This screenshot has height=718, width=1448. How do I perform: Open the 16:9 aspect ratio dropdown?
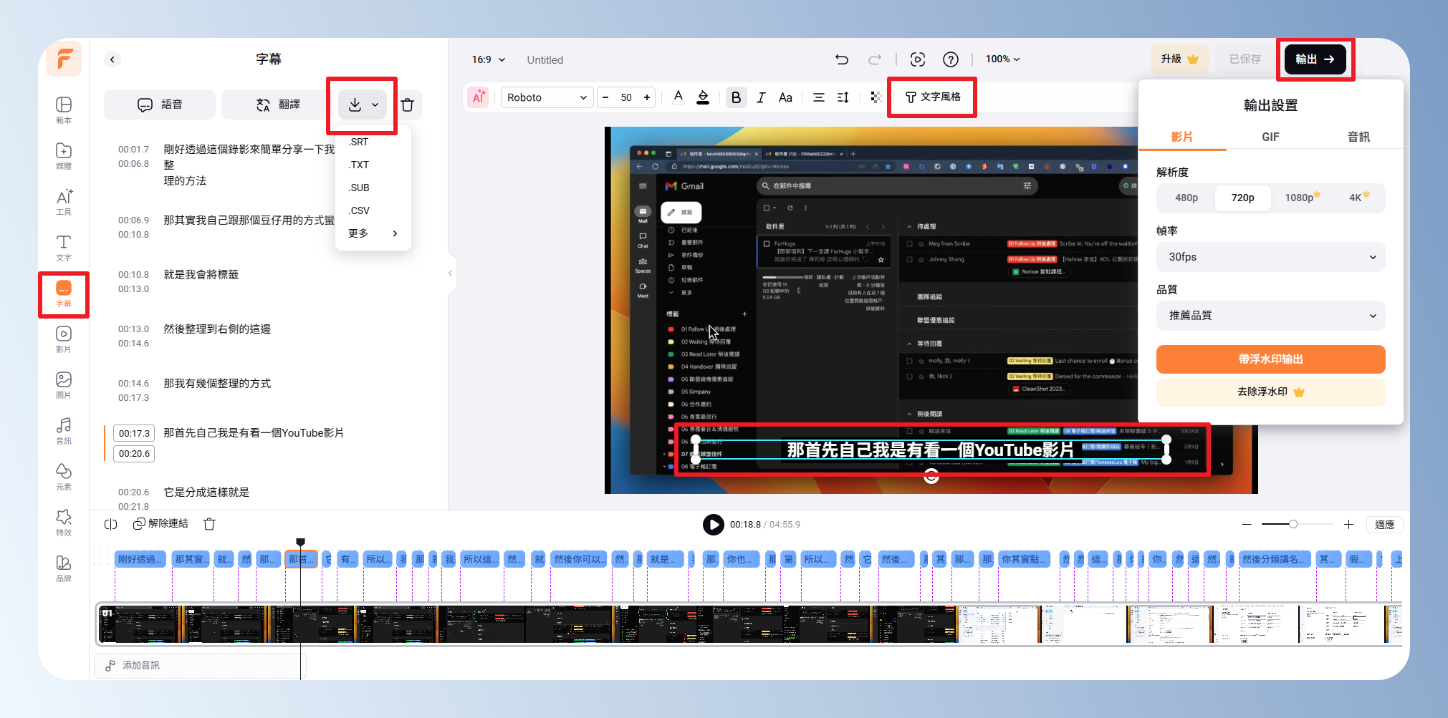[488, 59]
